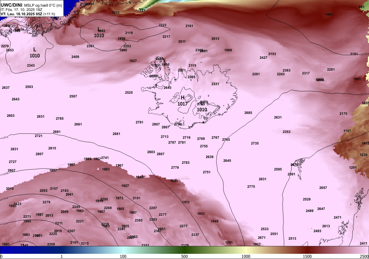Click the height value 2815
This screenshot has width=369, height=259.
52,149
